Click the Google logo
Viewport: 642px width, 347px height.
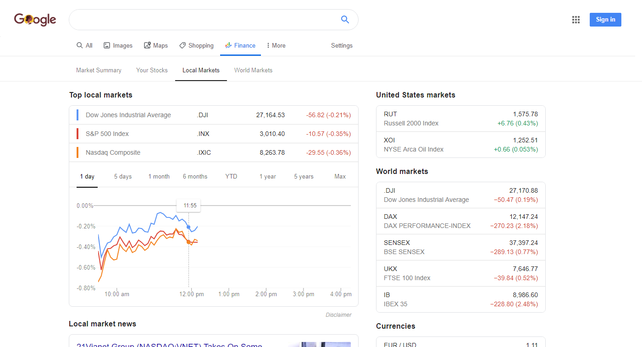[35, 19]
